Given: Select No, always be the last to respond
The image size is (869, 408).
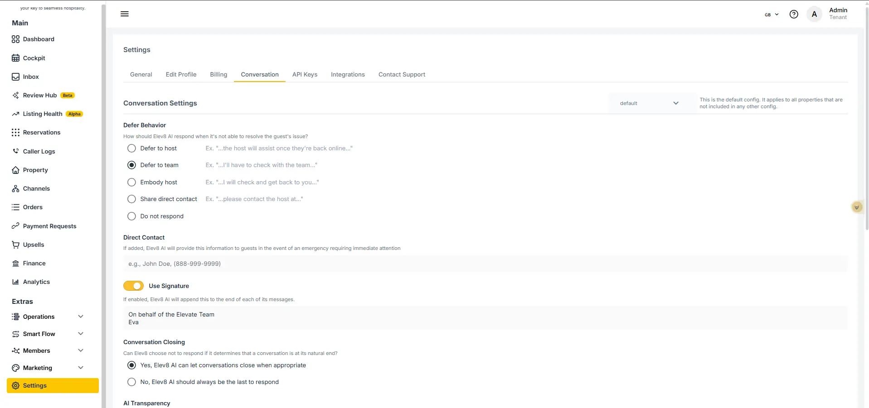Looking at the screenshot, I should tap(131, 382).
